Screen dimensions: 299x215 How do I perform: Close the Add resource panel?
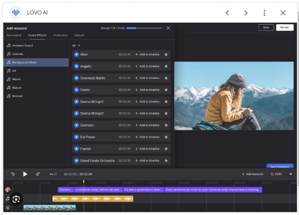(x=168, y=28)
